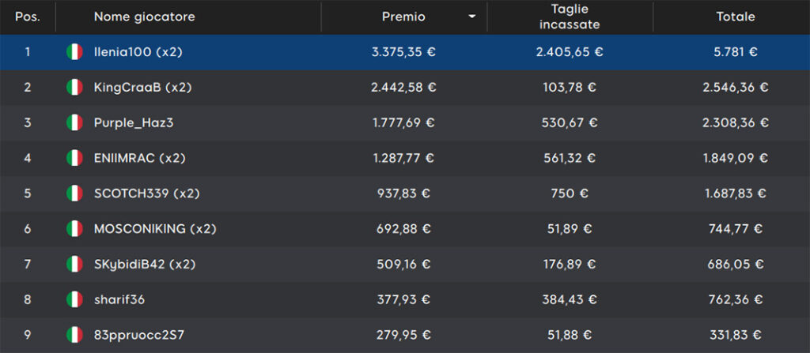The width and height of the screenshot is (810, 353).
Task: Sort by the Totale column header
Action: click(x=736, y=17)
